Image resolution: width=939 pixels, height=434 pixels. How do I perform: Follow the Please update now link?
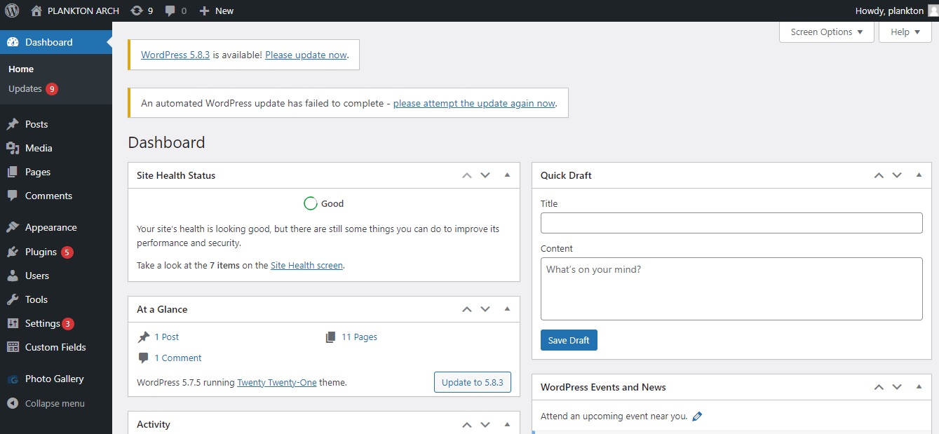306,55
